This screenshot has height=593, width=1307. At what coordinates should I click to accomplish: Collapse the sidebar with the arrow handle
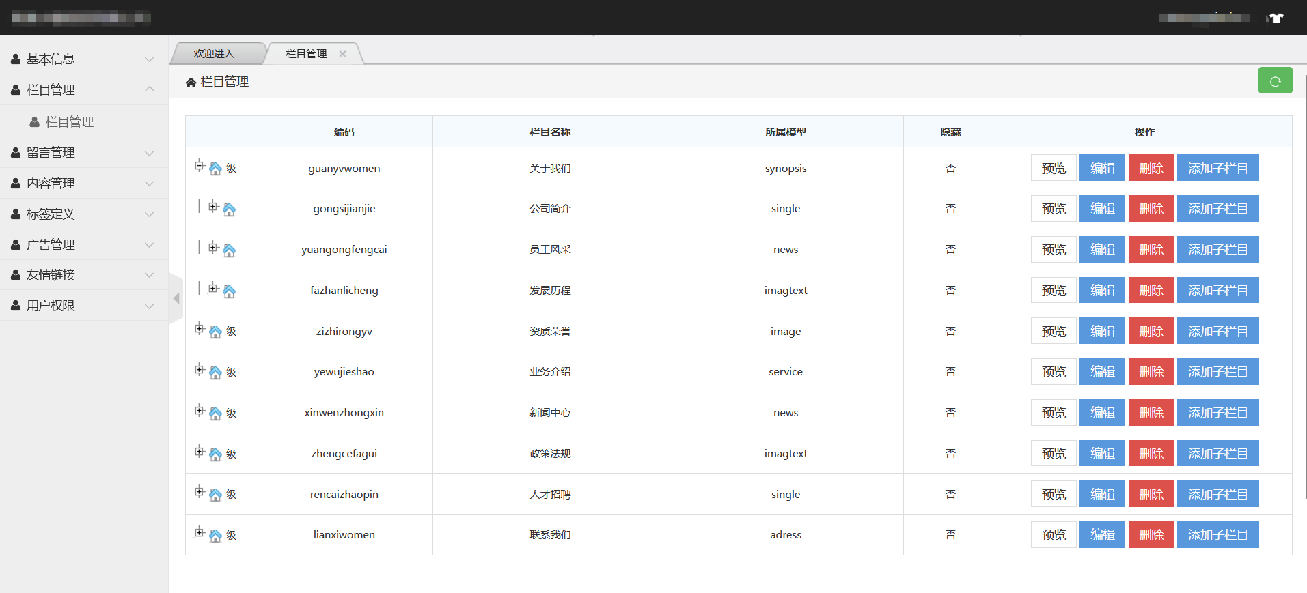(176, 298)
